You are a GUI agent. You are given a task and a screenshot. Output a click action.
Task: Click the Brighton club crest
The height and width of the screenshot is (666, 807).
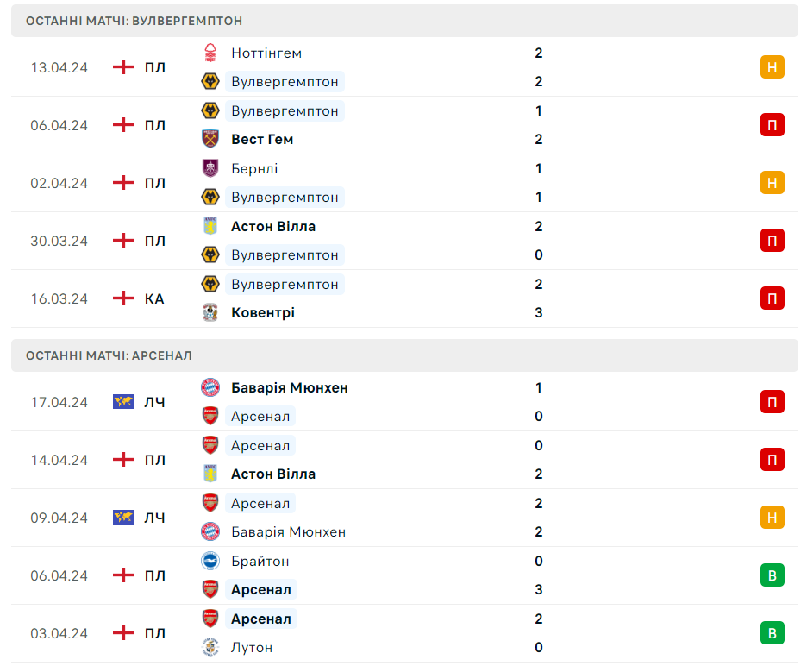210,561
